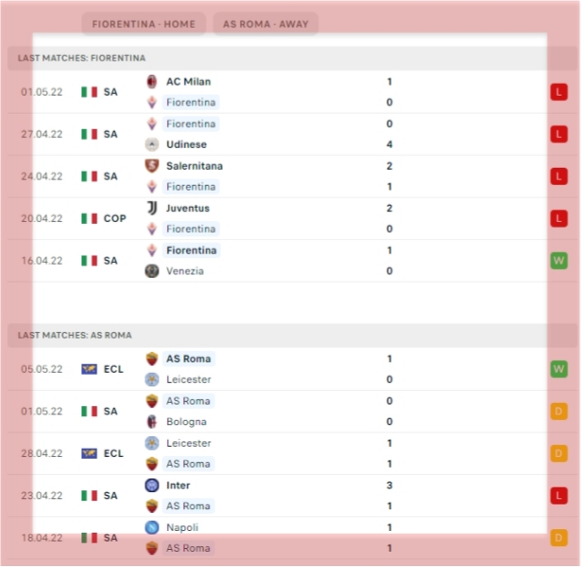Click the Bologna club crest
This screenshot has height=567, width=582.
[x=152, y=422]
